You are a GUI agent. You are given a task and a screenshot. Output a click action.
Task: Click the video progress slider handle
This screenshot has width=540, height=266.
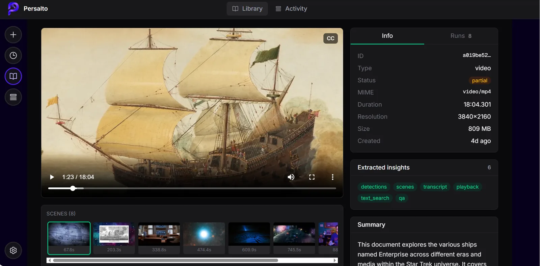(x=73, y=188)
